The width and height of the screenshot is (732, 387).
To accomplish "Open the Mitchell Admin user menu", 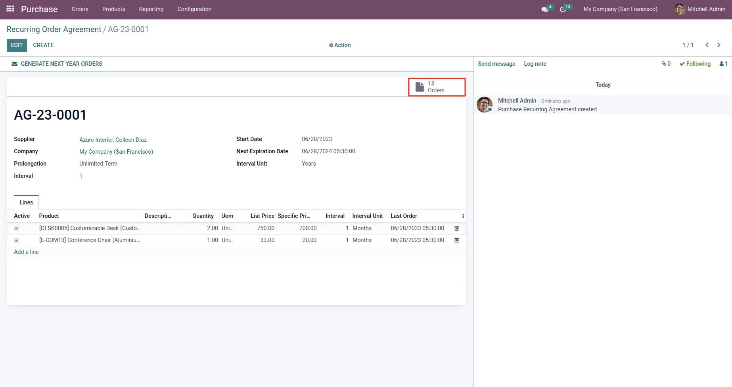I will pyautogui.click(x=705, y=9).
